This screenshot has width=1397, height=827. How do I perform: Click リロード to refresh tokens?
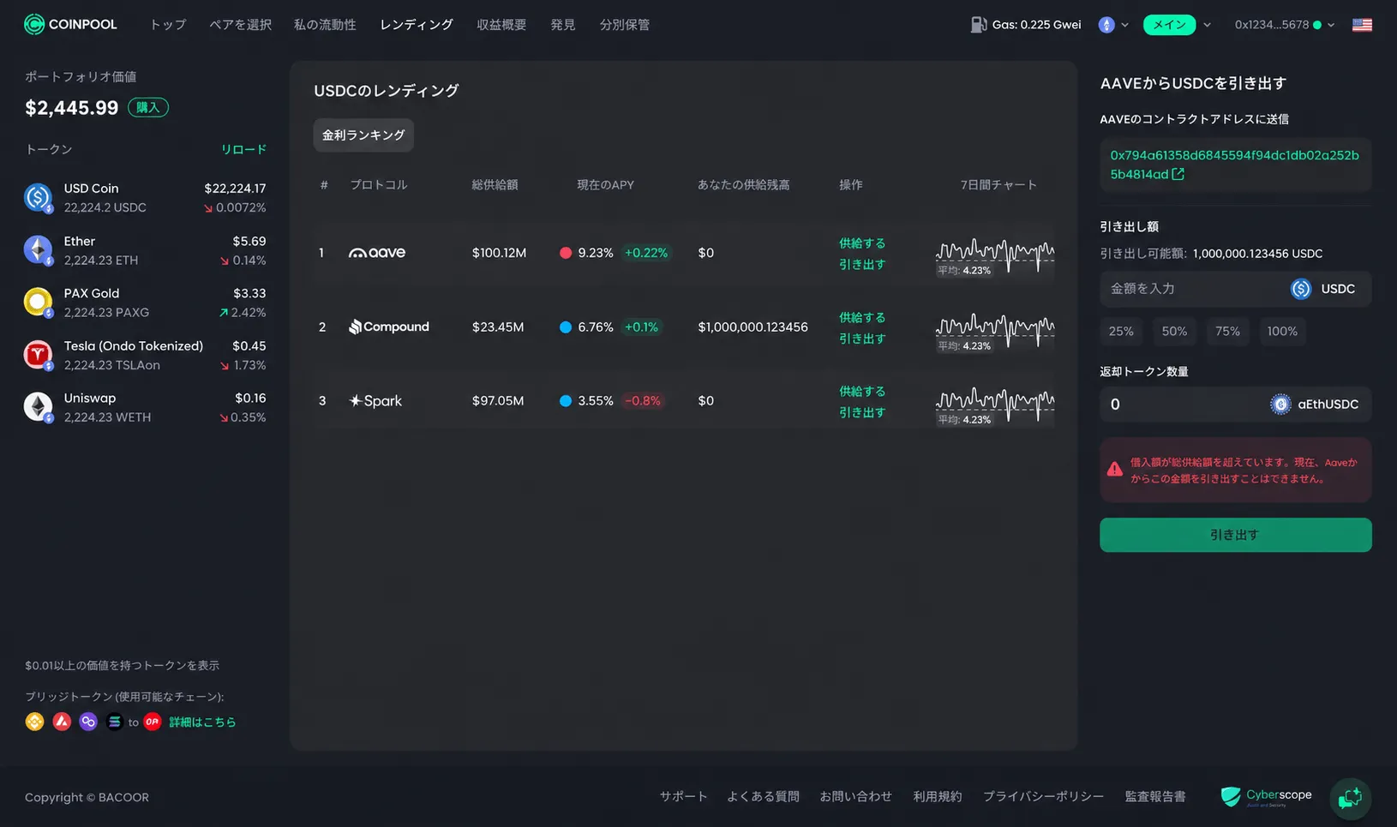[x=243, y=149]
